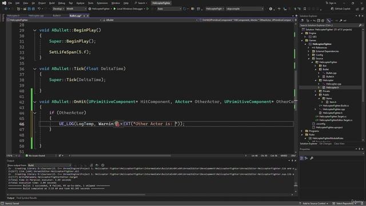
Task: Click the clock icon in Output toolbar
Action: [103, 165]
